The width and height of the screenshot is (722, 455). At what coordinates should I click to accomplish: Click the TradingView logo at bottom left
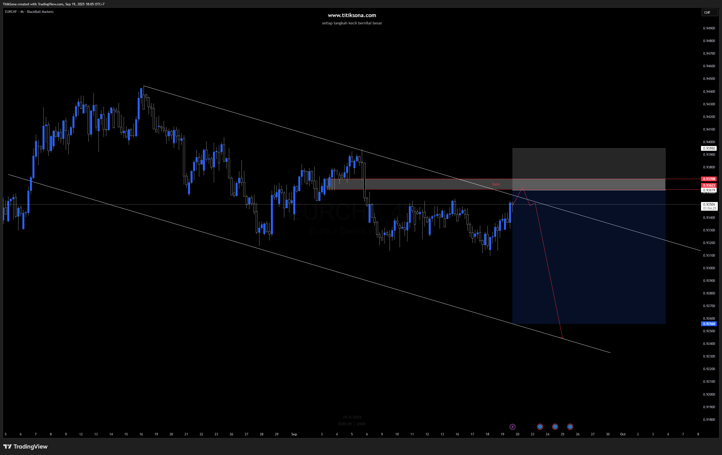(x=25, y=446)
